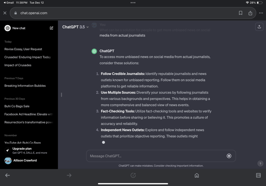Tap the sparkle assistant icon in bottom bar
Viewport: 266px width, 186px height.
click(x=133, y=175)
